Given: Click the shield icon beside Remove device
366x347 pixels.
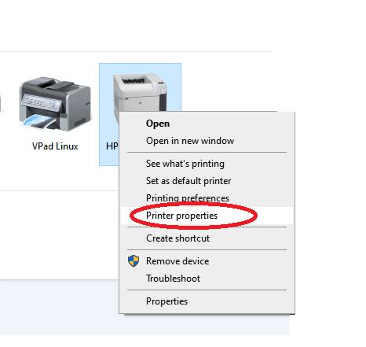Looking at the screenshot, I should [134, 261].
